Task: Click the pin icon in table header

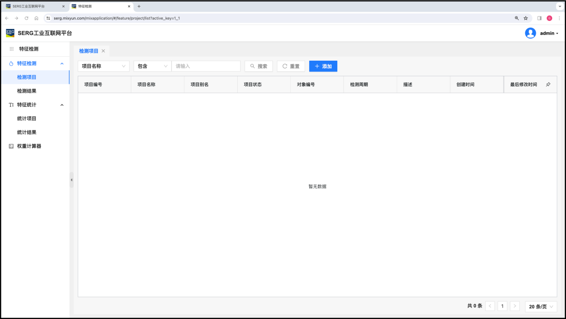Action: [x=548, y=84]
